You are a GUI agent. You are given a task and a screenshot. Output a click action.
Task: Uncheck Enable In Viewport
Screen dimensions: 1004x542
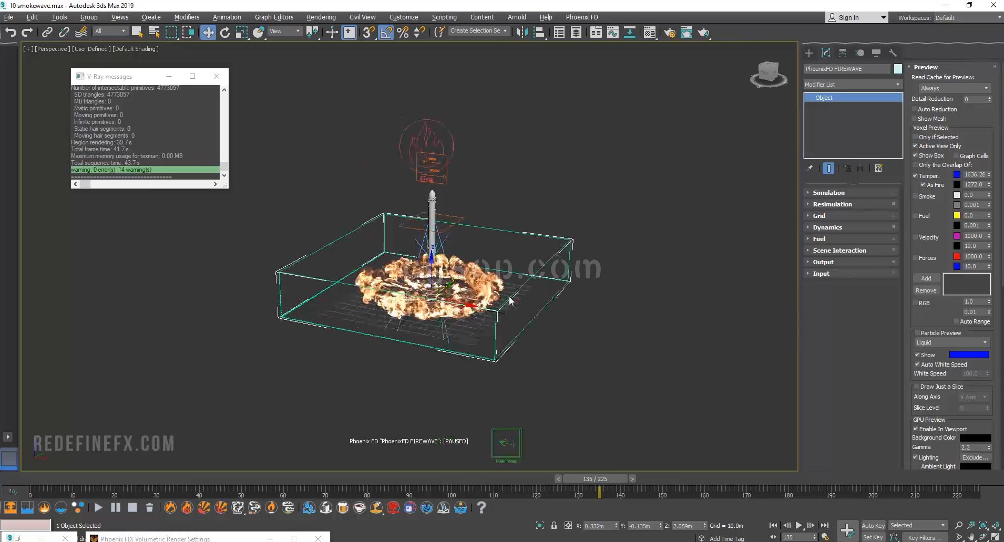(916, 429)
